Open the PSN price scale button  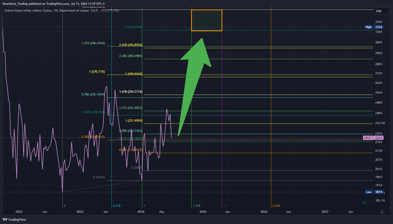coord(382,11)
